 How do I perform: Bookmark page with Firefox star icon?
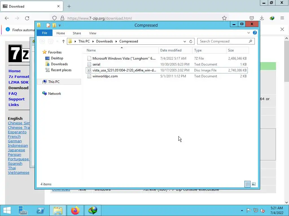pos(224,18)
